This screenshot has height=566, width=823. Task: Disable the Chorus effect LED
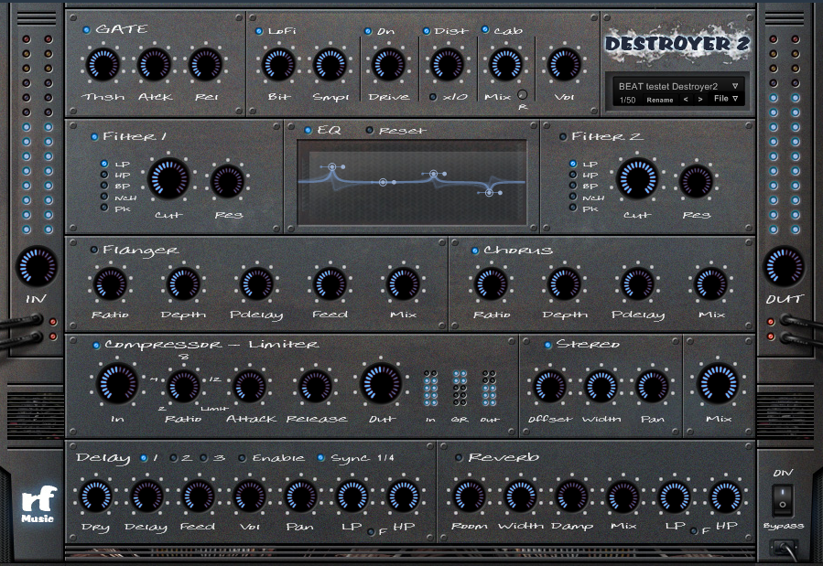pyautogui.click(x=475, y=251)
